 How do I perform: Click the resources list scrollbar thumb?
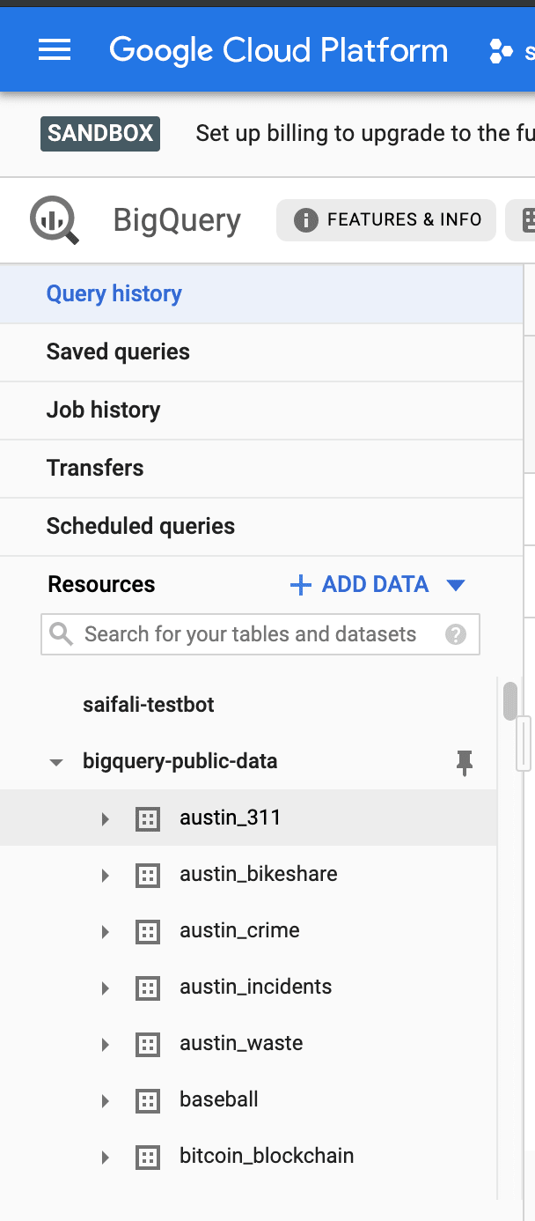(509, 700)
